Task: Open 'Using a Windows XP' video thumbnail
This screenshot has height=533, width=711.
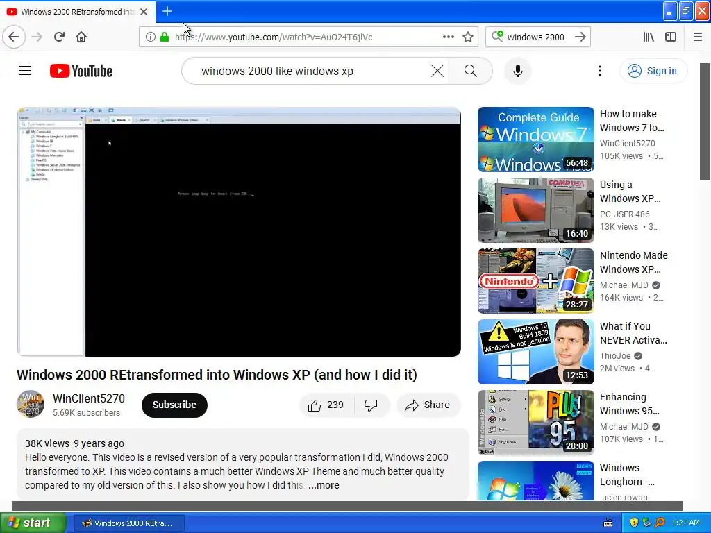Action: pyautogui.click(x=535, y=210)
